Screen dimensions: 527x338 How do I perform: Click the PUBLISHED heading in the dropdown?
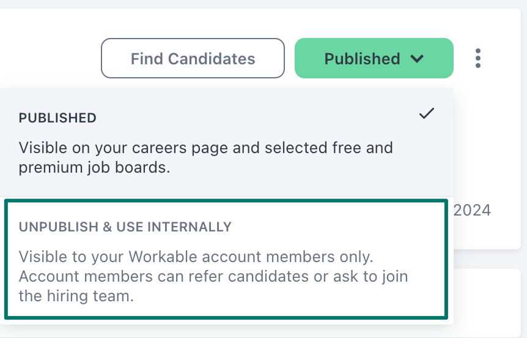pyautogui.click(x=57, y=118)
